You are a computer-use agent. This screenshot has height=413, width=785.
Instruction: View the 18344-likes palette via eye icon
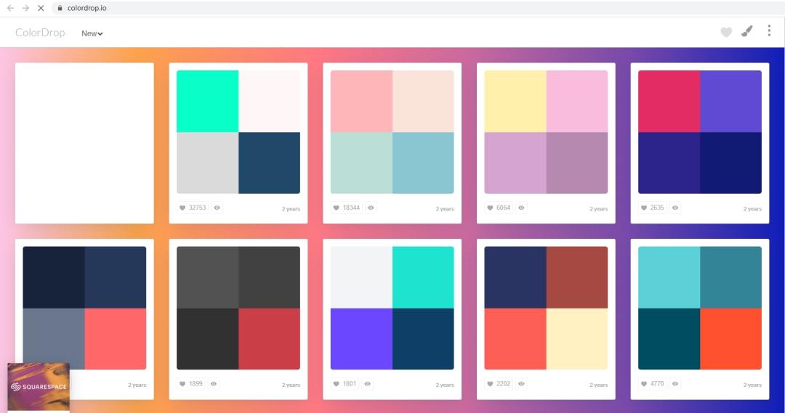371,208
